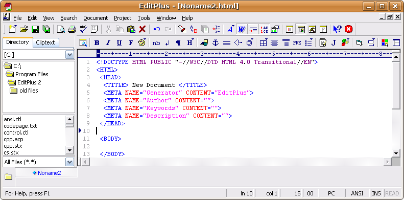Toggle Auto Indent button
Image resolution: width=404 pixels, height=200 pixels.
point(253,29)
